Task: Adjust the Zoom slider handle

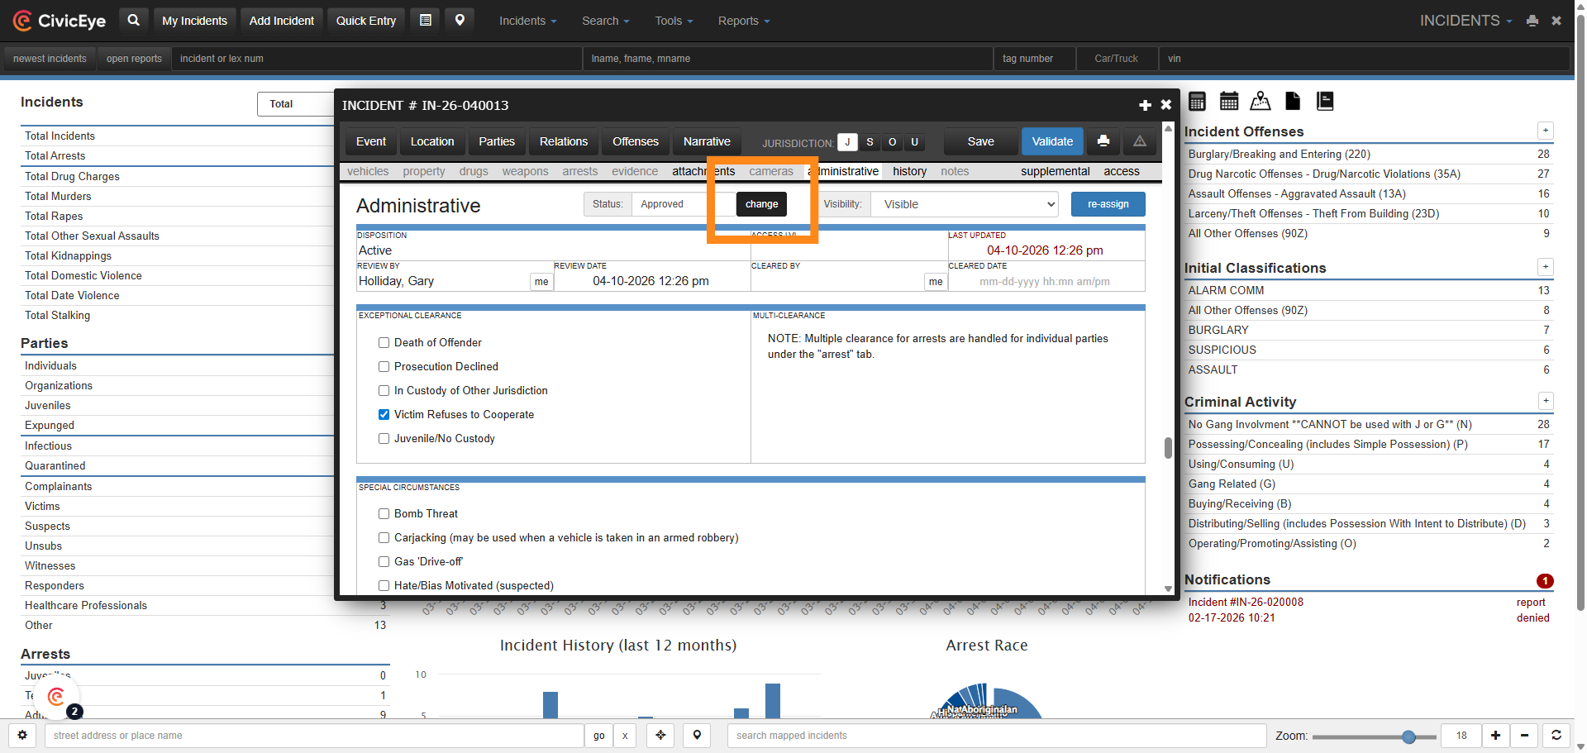Action: [x=1408, y=736]
